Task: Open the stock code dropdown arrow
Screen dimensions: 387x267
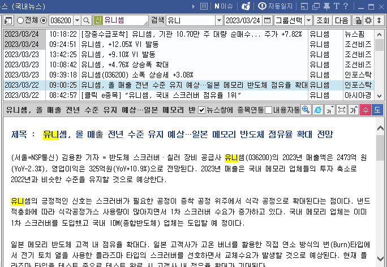Action: pos(78,20)
